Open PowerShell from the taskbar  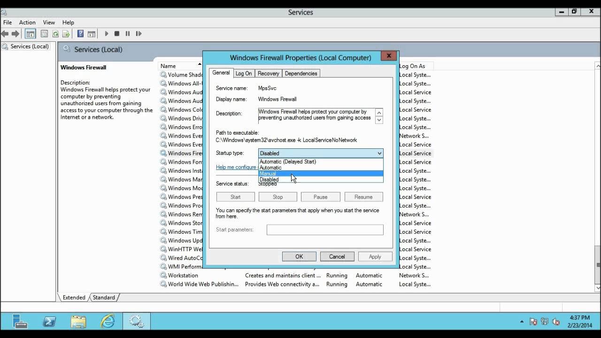[49, 321]
